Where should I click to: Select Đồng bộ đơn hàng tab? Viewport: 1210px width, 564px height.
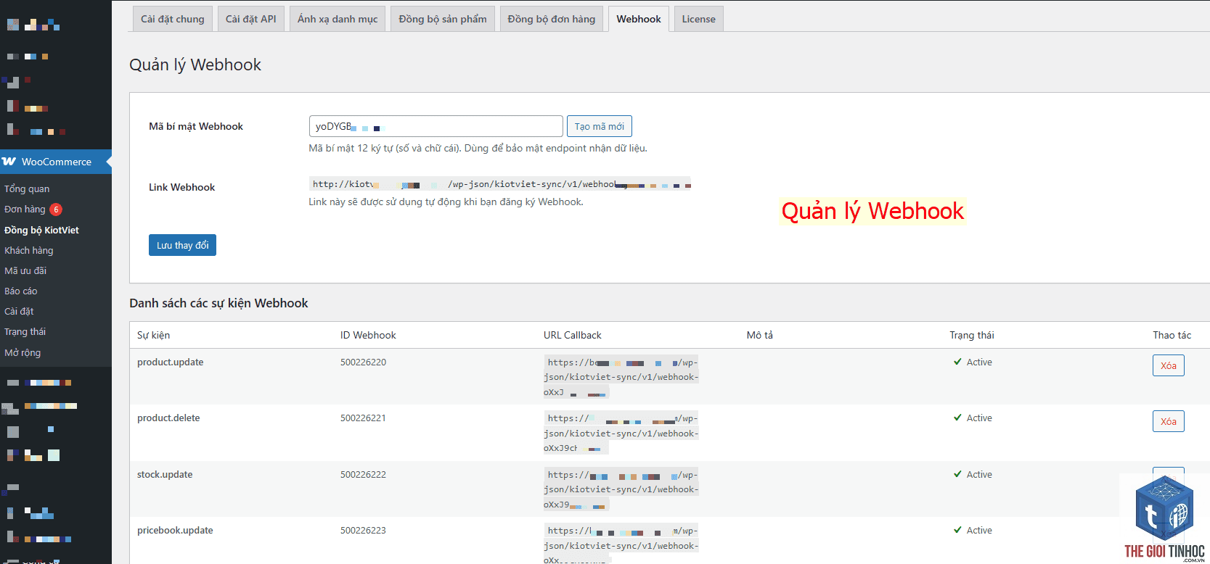552,19
